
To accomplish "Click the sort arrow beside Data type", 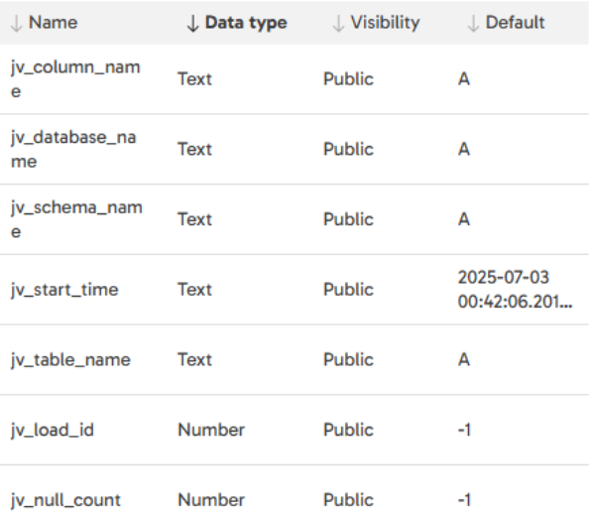I will [192, 23].
